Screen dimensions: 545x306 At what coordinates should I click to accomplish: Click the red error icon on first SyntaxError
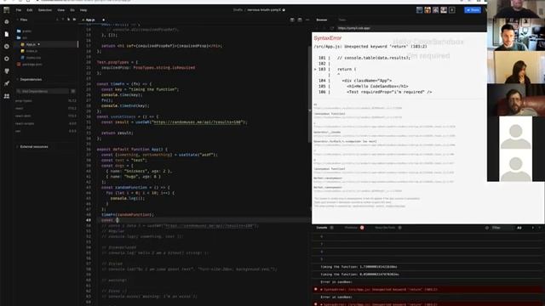click(316, 289)
